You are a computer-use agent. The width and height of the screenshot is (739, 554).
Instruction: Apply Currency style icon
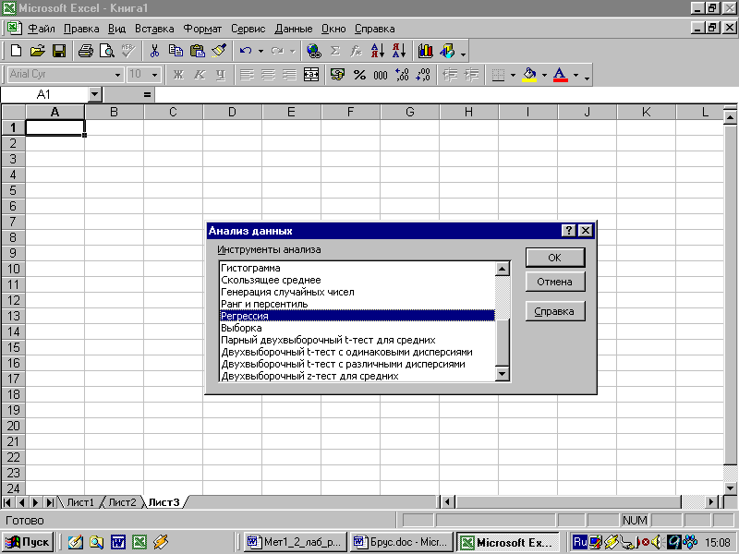337,75
